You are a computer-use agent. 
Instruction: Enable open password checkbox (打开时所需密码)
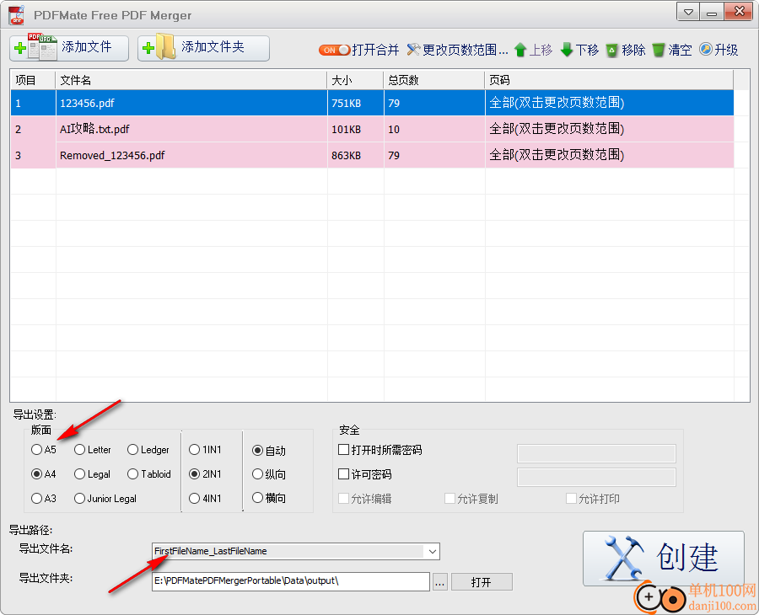pyautogui.click(x=343, y=450)
